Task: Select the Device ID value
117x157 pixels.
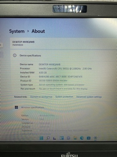Action: click(x=61, y=77)
